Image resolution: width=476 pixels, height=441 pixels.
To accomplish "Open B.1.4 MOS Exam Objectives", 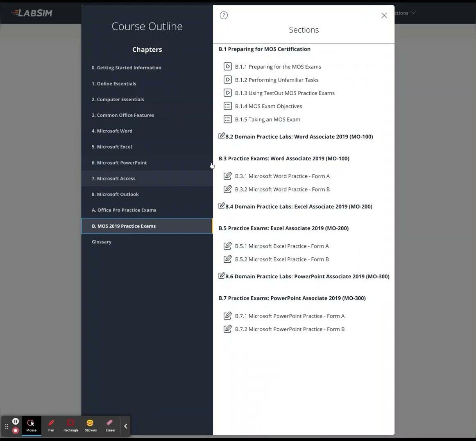I will (x=268, y=106).
